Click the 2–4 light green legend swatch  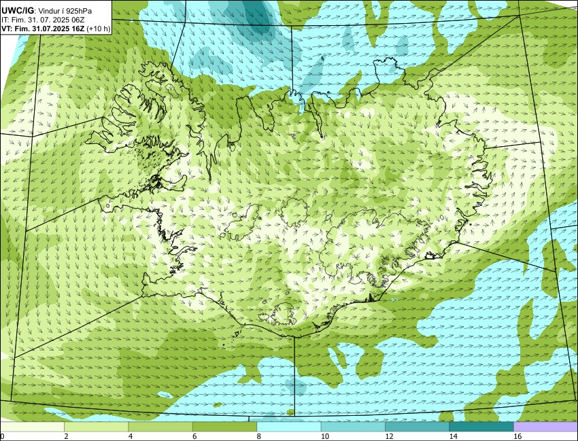point(96,427)
